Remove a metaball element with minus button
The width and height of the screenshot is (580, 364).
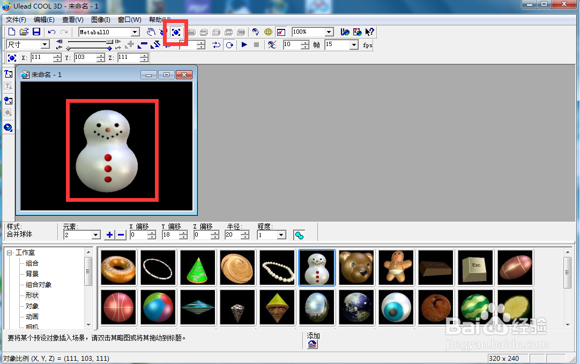pos(121,234)
